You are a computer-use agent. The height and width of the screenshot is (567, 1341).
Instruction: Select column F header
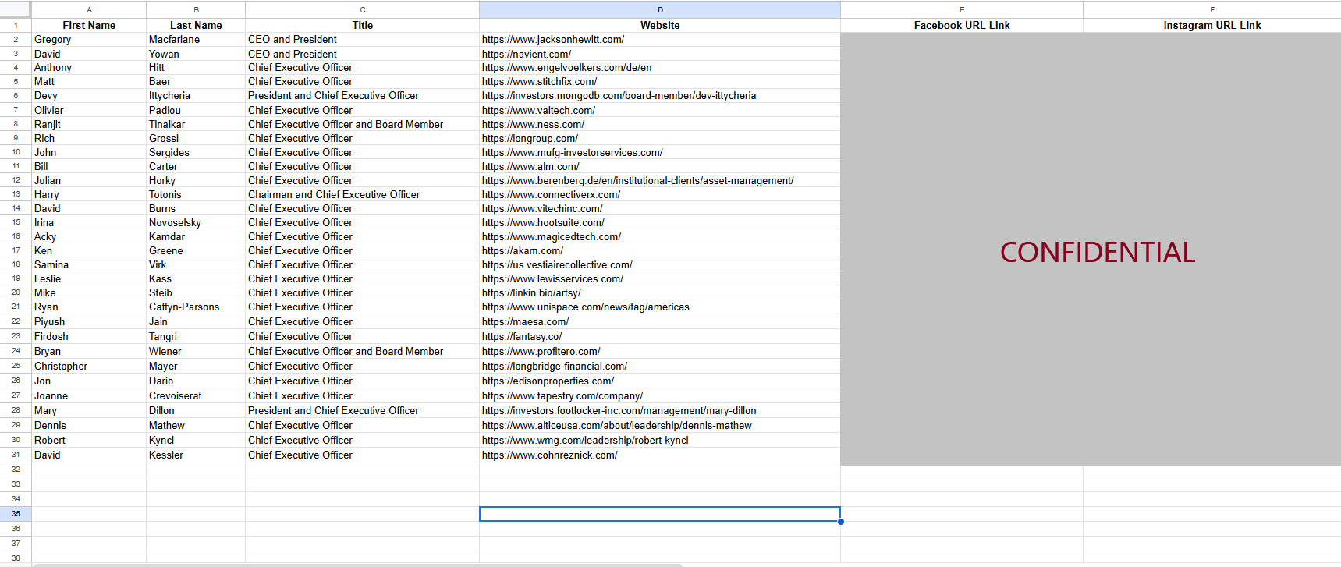coord(1212,9)
